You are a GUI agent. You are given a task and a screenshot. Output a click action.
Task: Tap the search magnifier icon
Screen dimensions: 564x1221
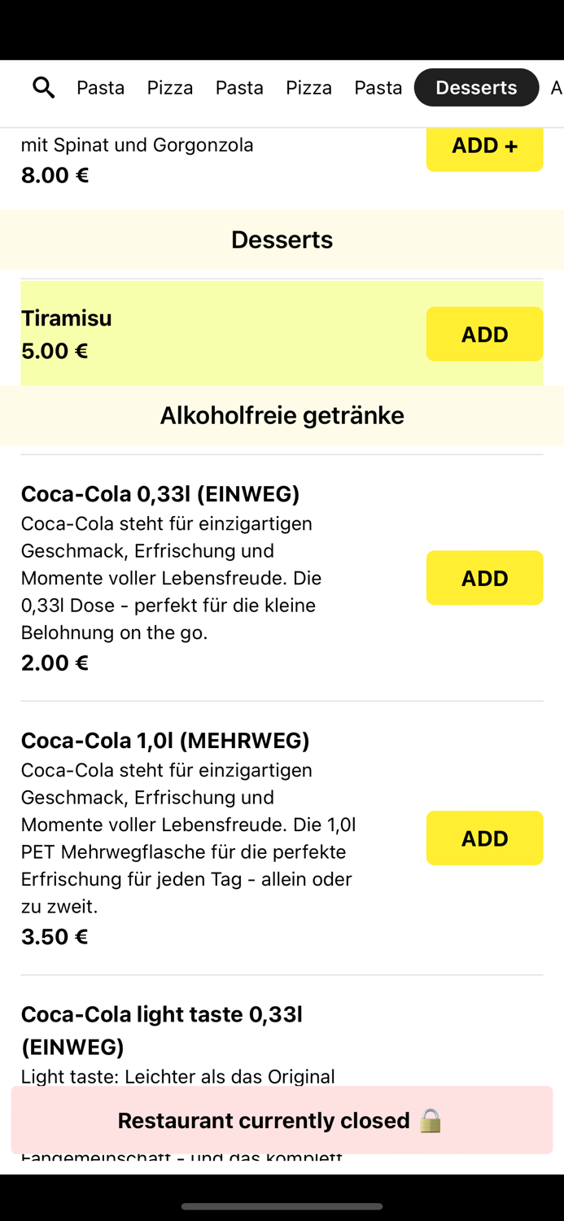(44, 87)
